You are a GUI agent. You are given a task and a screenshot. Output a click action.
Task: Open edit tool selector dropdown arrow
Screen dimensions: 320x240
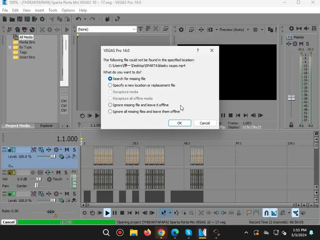(170, 213)
